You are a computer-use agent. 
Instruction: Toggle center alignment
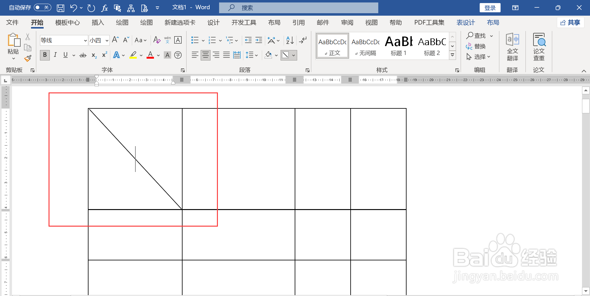[x=206, y=55]
